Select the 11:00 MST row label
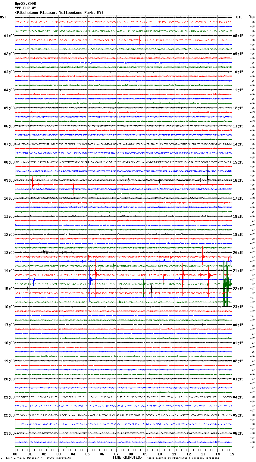Screen dimensions: 256x462 9,217
